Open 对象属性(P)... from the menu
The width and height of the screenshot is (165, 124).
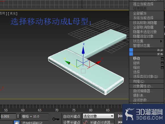tap(143, 86)
